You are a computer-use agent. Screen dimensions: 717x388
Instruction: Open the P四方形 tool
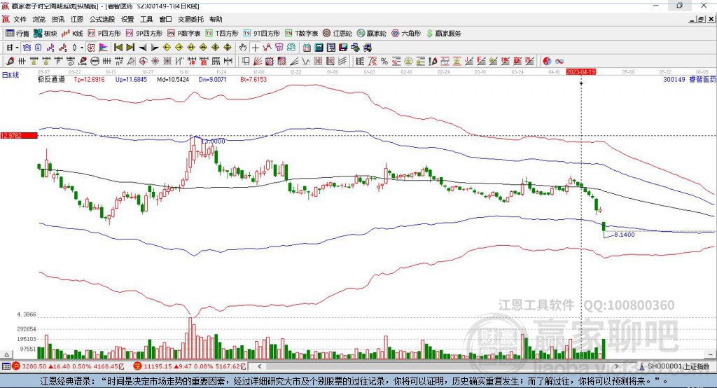[104, 34]
